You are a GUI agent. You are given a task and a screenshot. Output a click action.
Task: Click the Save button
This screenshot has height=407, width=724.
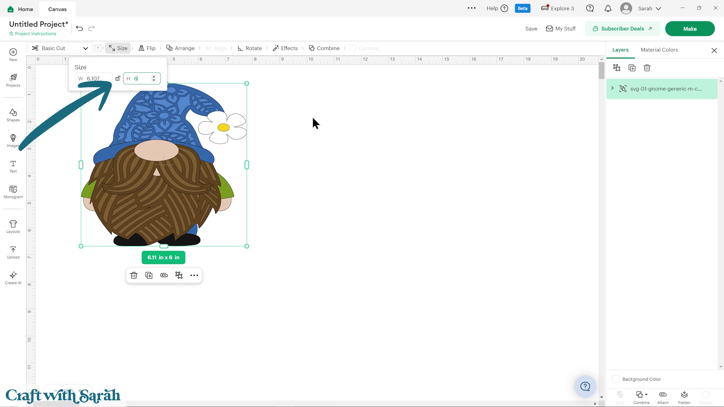531,29
